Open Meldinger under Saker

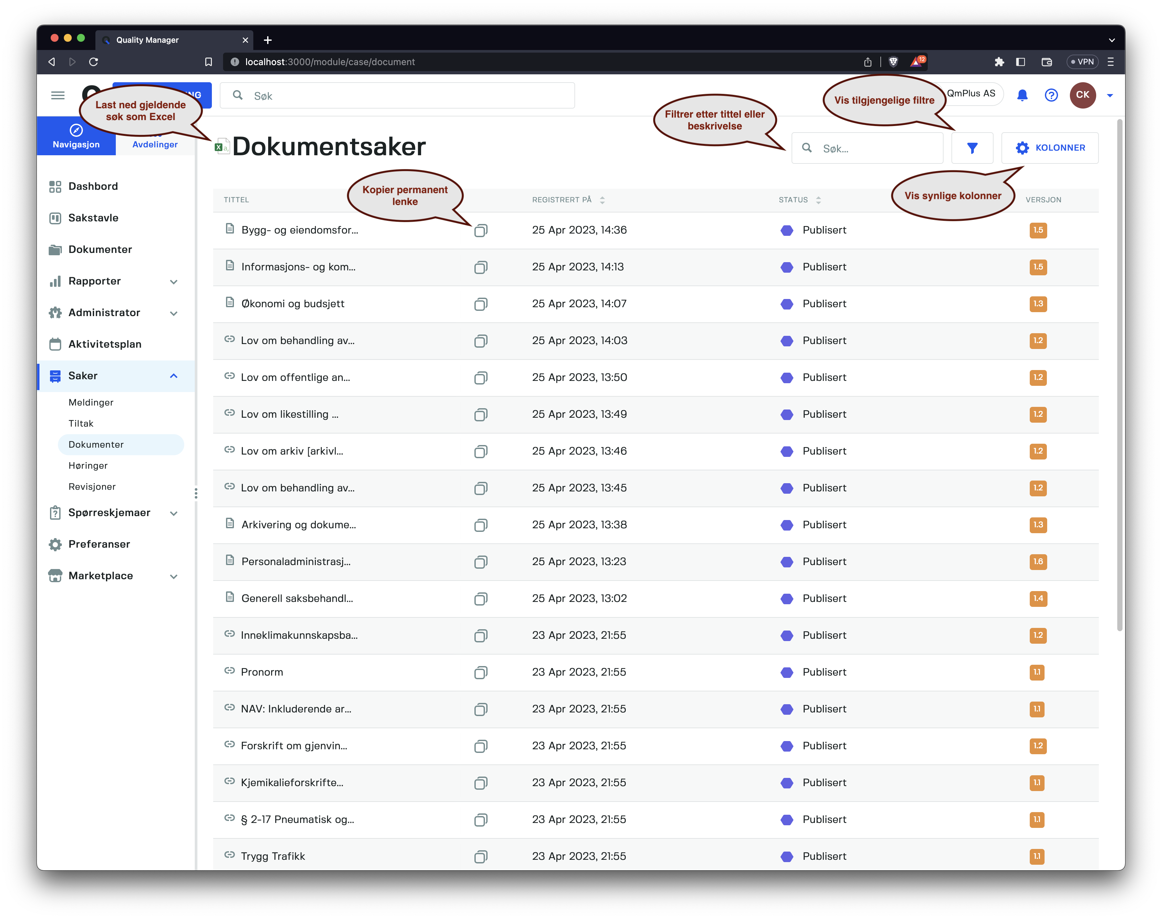point(91,403)
